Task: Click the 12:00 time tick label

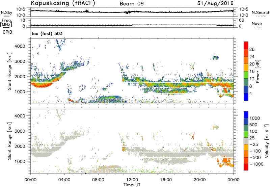Action: tap(132, 180)
